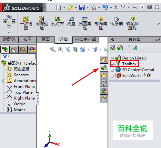Image resolution: width=161 pixels, height=148 pixels.
Task: Open the View Orientation dropdown arrow
Action: tap(88, 50)
